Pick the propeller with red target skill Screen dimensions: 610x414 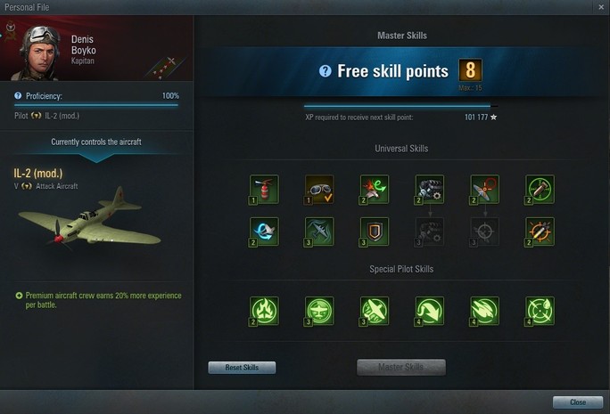(x=485, y=189)
